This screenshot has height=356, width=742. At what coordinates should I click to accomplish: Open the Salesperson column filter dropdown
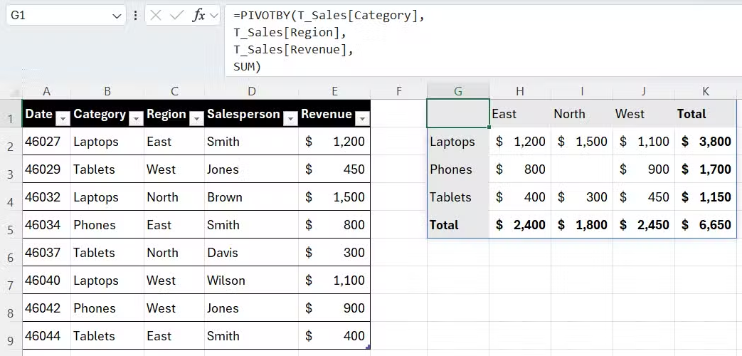pos(290,119)
